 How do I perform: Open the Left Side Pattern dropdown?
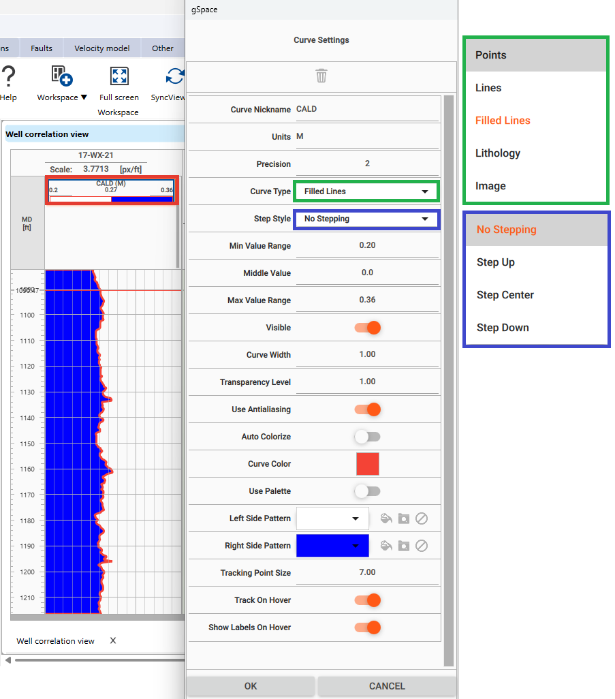(332, 518)
